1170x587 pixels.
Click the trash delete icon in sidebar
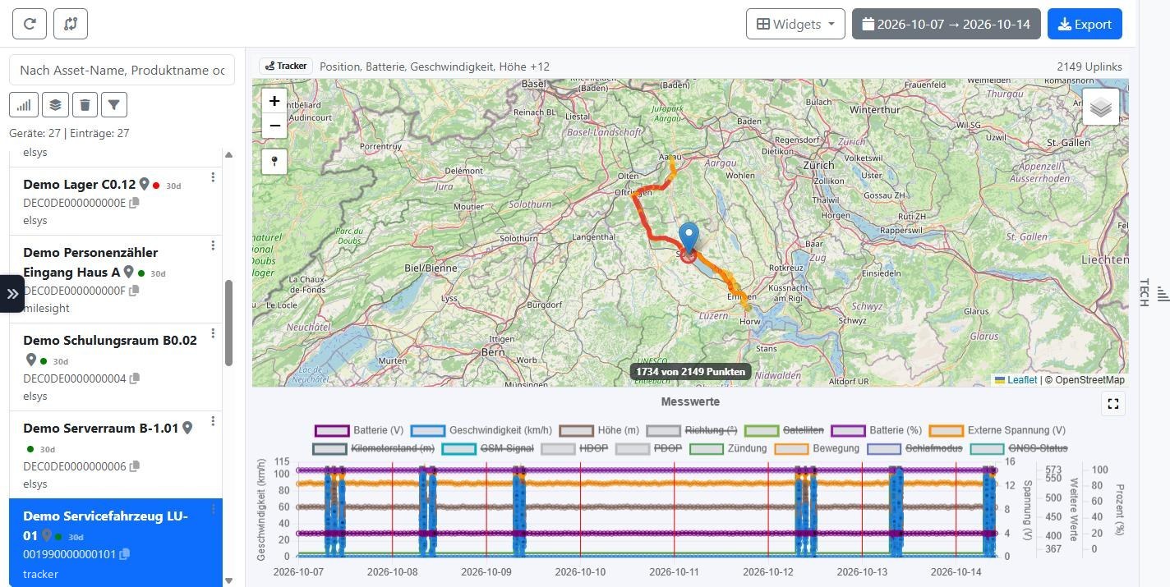click(85, 104)
